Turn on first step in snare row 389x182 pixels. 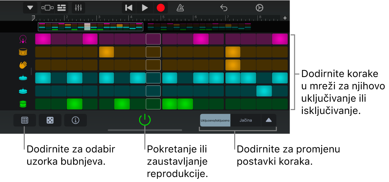click(x=43, y=52)
